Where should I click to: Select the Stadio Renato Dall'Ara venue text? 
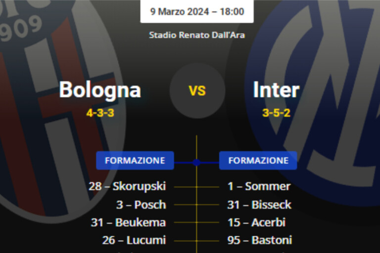pos(197,35)
